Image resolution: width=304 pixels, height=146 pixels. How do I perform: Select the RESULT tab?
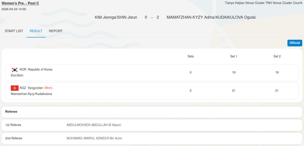pos(36,31)
